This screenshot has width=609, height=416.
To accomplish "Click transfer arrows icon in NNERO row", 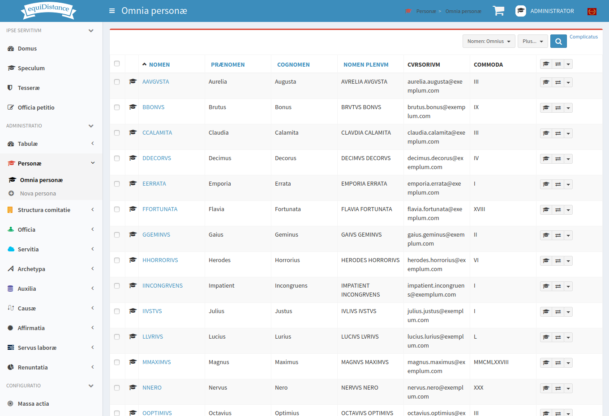I will click(x=558, y=388).
